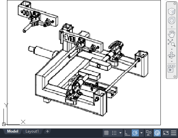Click the square-circle-triangle shapes status icon

click(x=148, y=133)
